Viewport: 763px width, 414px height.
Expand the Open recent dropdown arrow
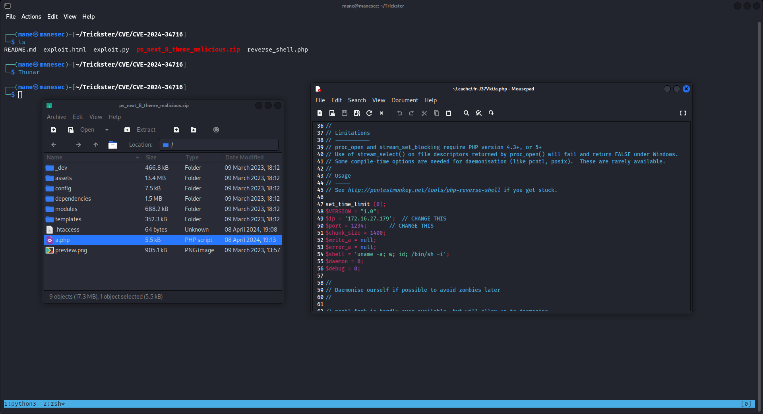[x=107, y=130]
